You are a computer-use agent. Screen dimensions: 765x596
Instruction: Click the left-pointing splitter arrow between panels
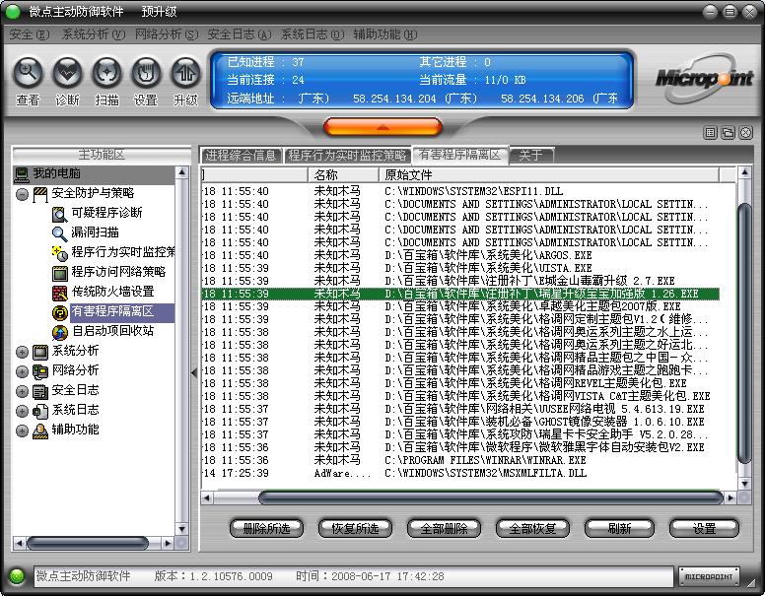(x=194, y=373)
